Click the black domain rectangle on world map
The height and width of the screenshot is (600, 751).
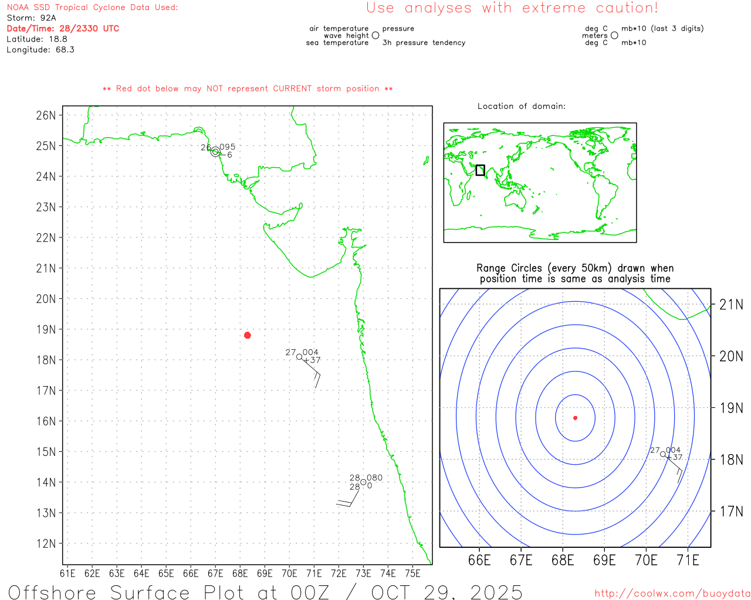tap(480, 170)
